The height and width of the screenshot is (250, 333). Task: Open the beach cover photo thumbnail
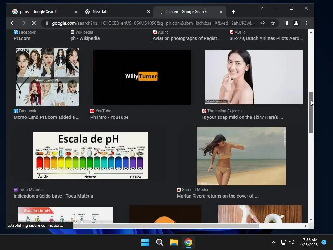click(241, 156)
